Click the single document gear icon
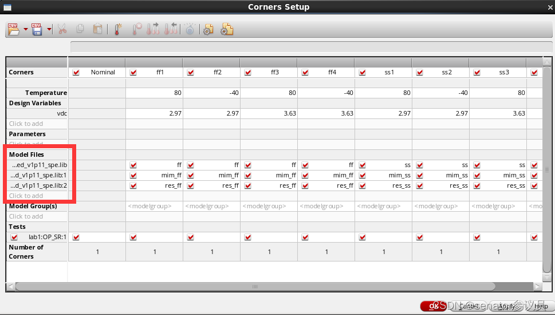 point(208,29)
